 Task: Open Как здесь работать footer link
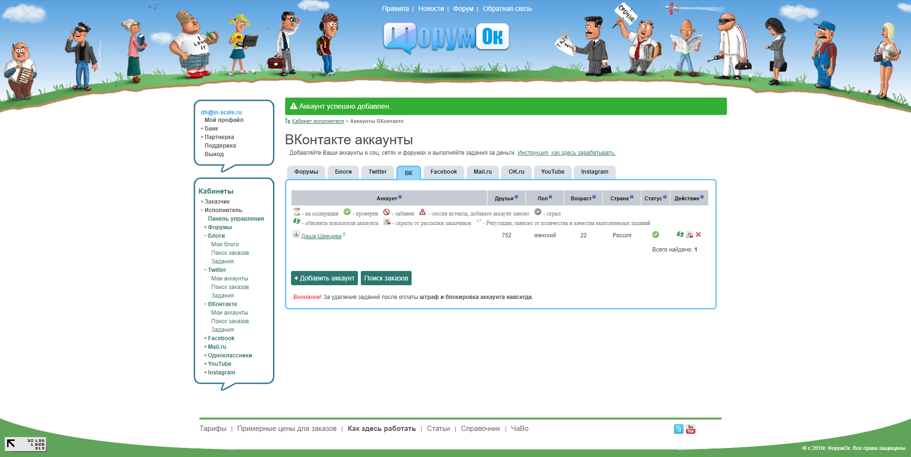pyautogui.click(x=382, y=429)
